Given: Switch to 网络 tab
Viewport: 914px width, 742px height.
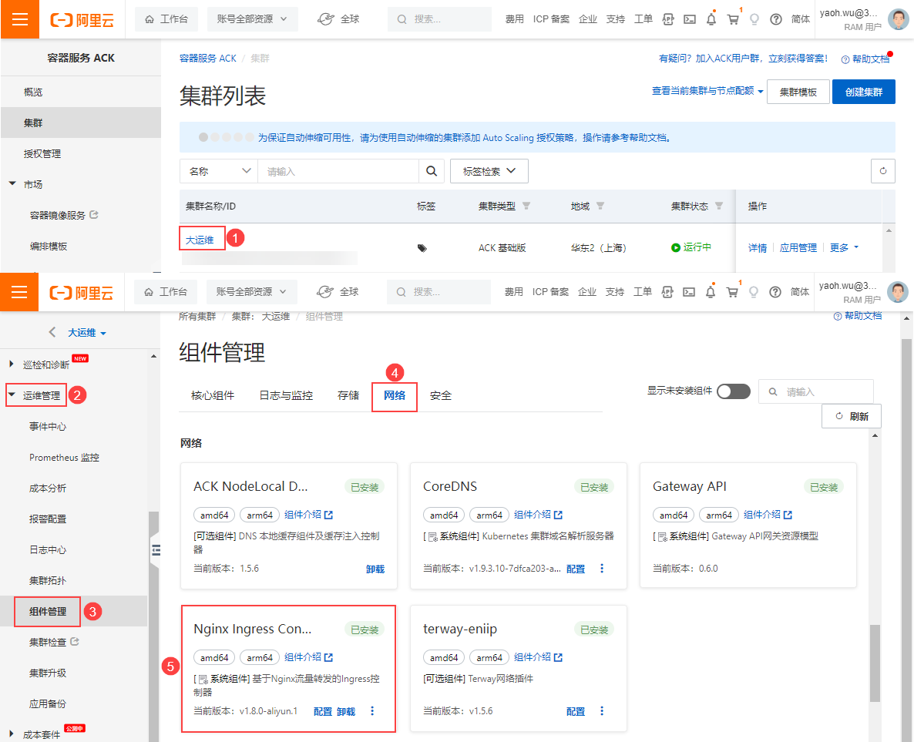Looking at the screenshot, I should (395, 395).
